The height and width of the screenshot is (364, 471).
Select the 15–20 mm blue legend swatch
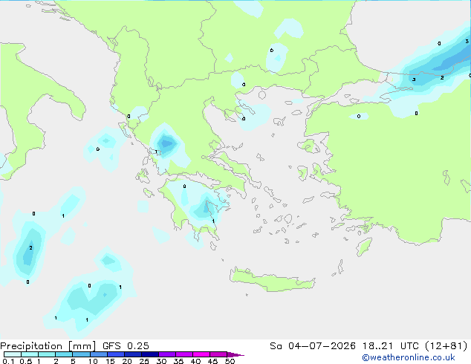tap(116, 354)
